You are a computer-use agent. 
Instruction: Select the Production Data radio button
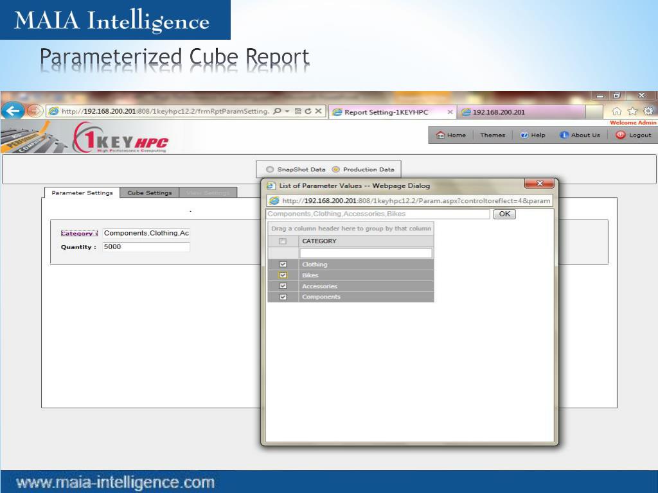tap(335, 169)
